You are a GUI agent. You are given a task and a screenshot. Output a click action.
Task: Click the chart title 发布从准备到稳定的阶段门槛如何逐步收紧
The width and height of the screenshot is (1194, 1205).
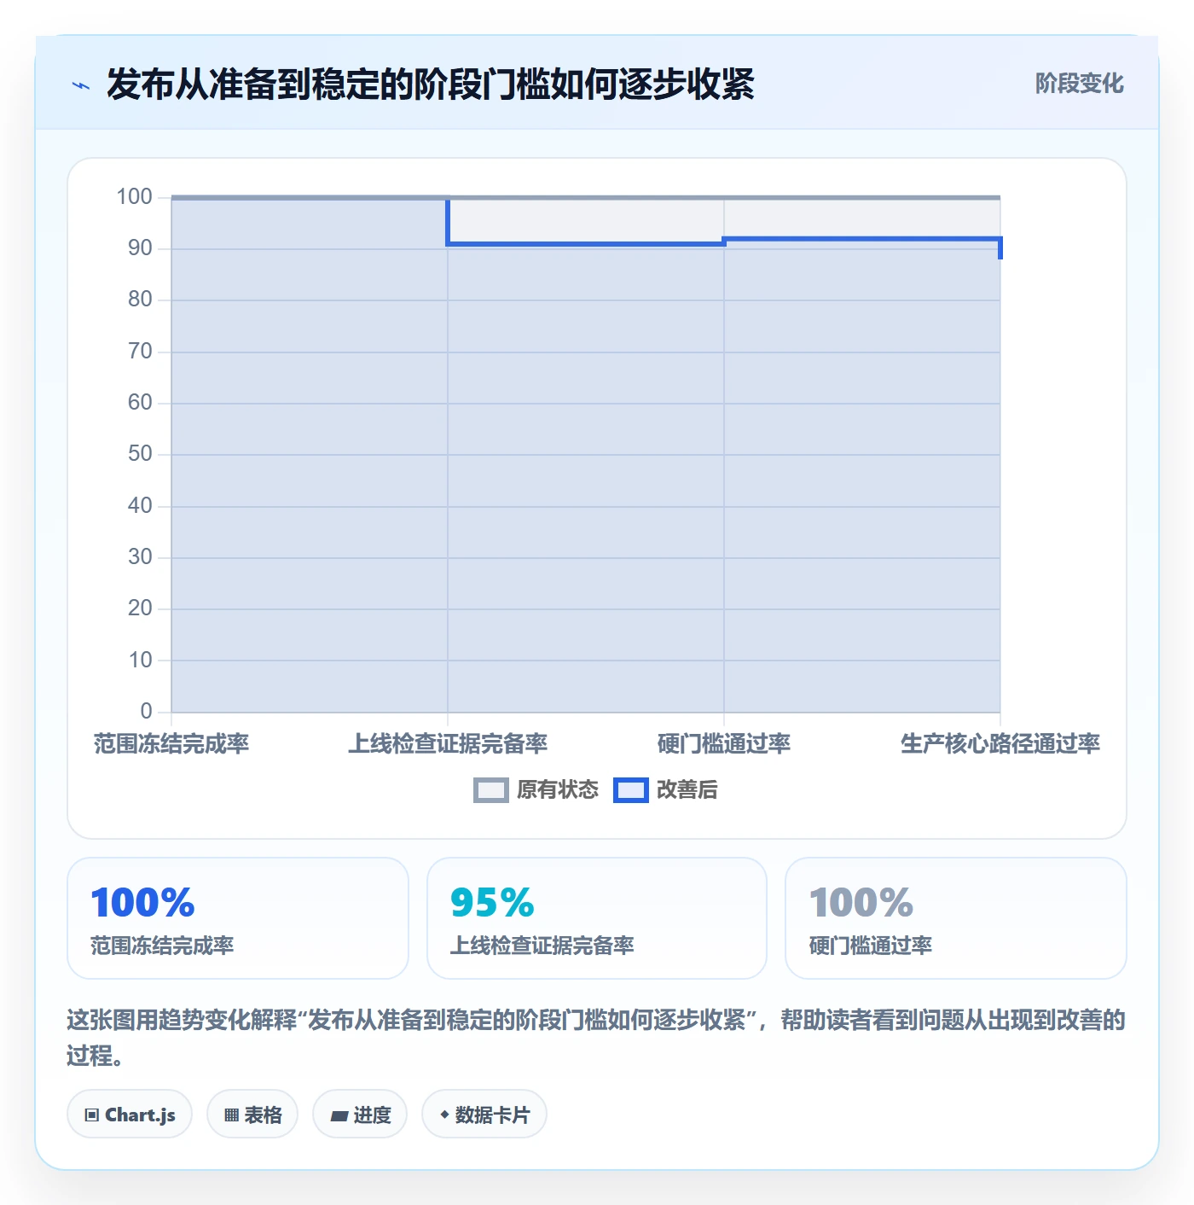[x=431, y=84]
